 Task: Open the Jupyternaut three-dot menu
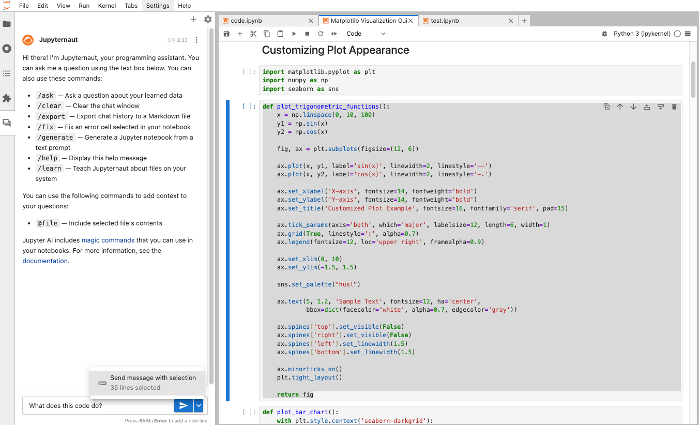point(196,39)
